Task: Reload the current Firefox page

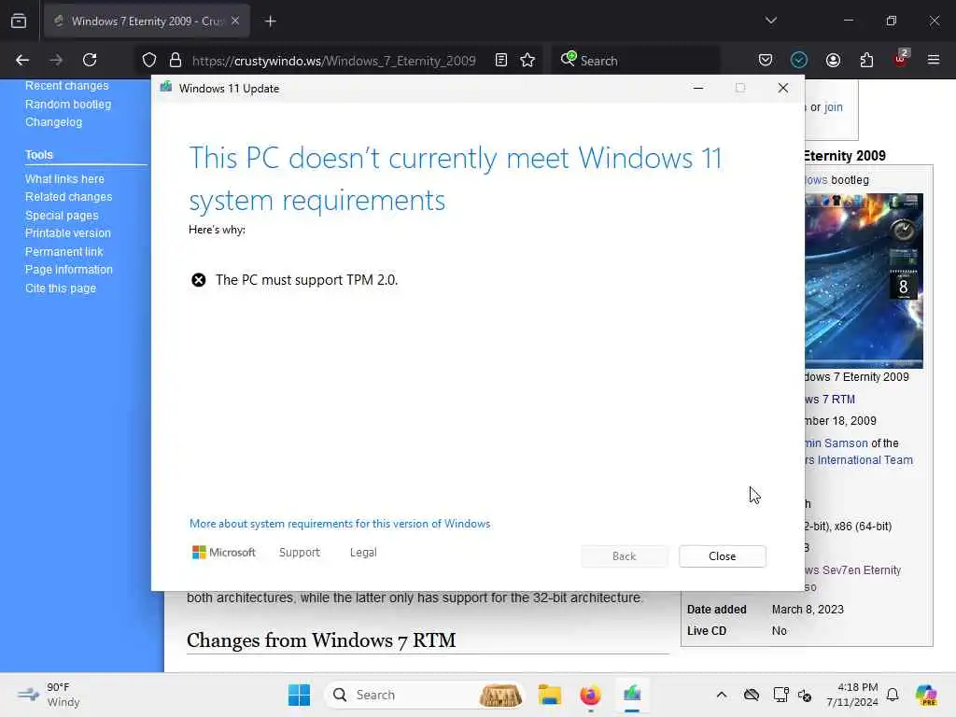Action: (x=90, y=60)
